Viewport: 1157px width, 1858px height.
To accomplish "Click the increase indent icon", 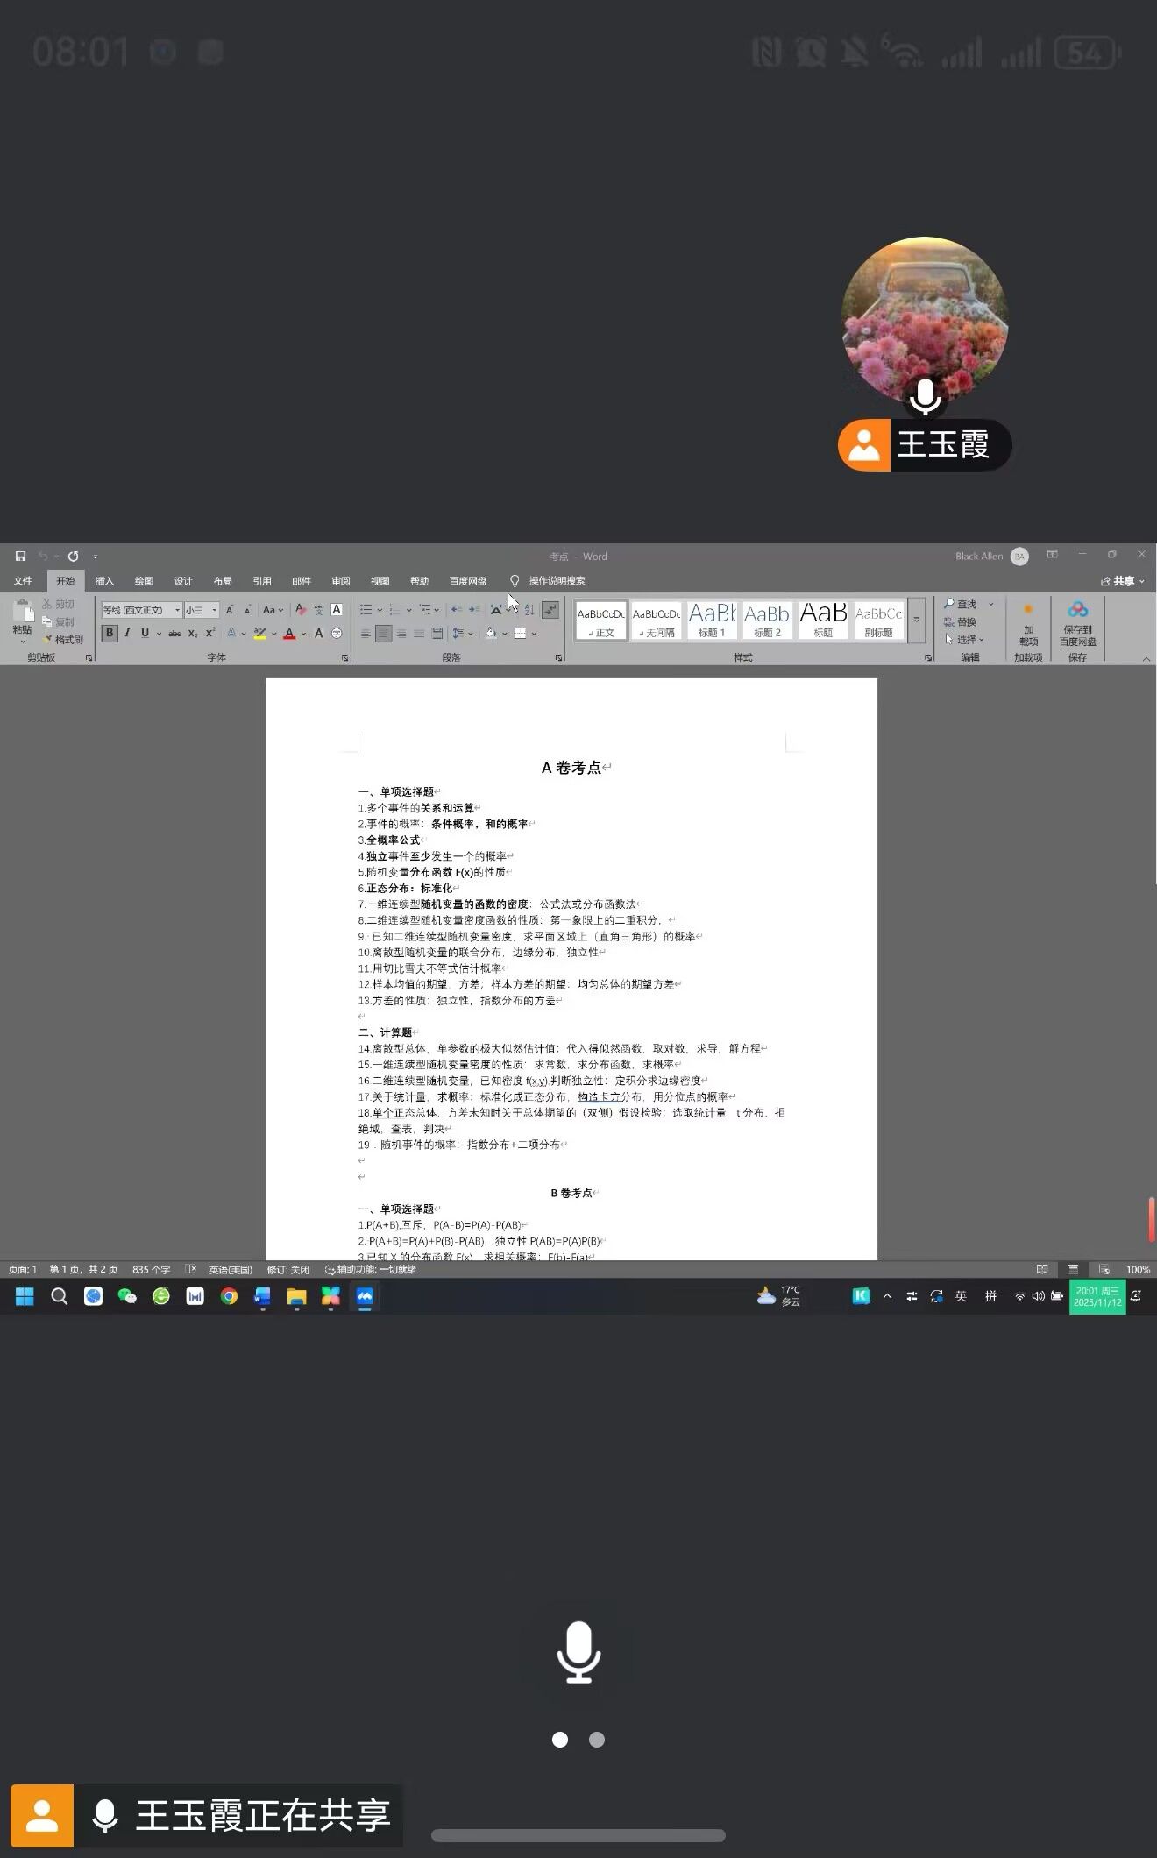I will click(474, 610).
